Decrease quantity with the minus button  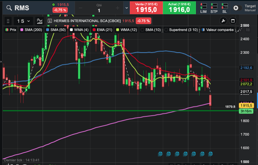tap(81, 8)
